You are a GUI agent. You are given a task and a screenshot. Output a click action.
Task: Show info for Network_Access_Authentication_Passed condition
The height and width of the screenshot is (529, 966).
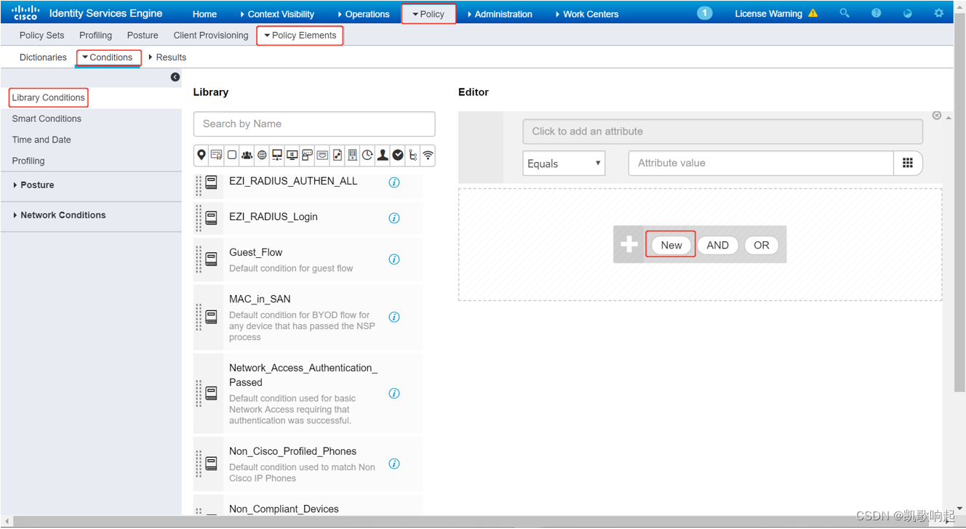point(394,393)
